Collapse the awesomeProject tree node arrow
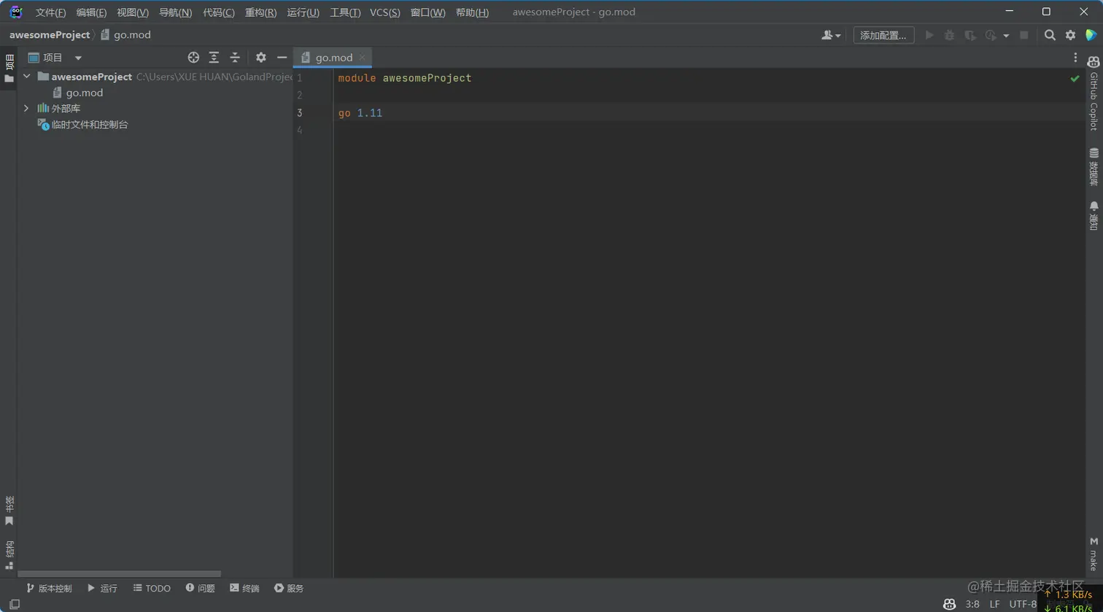Screen dimensions: 1103x612 27,77
